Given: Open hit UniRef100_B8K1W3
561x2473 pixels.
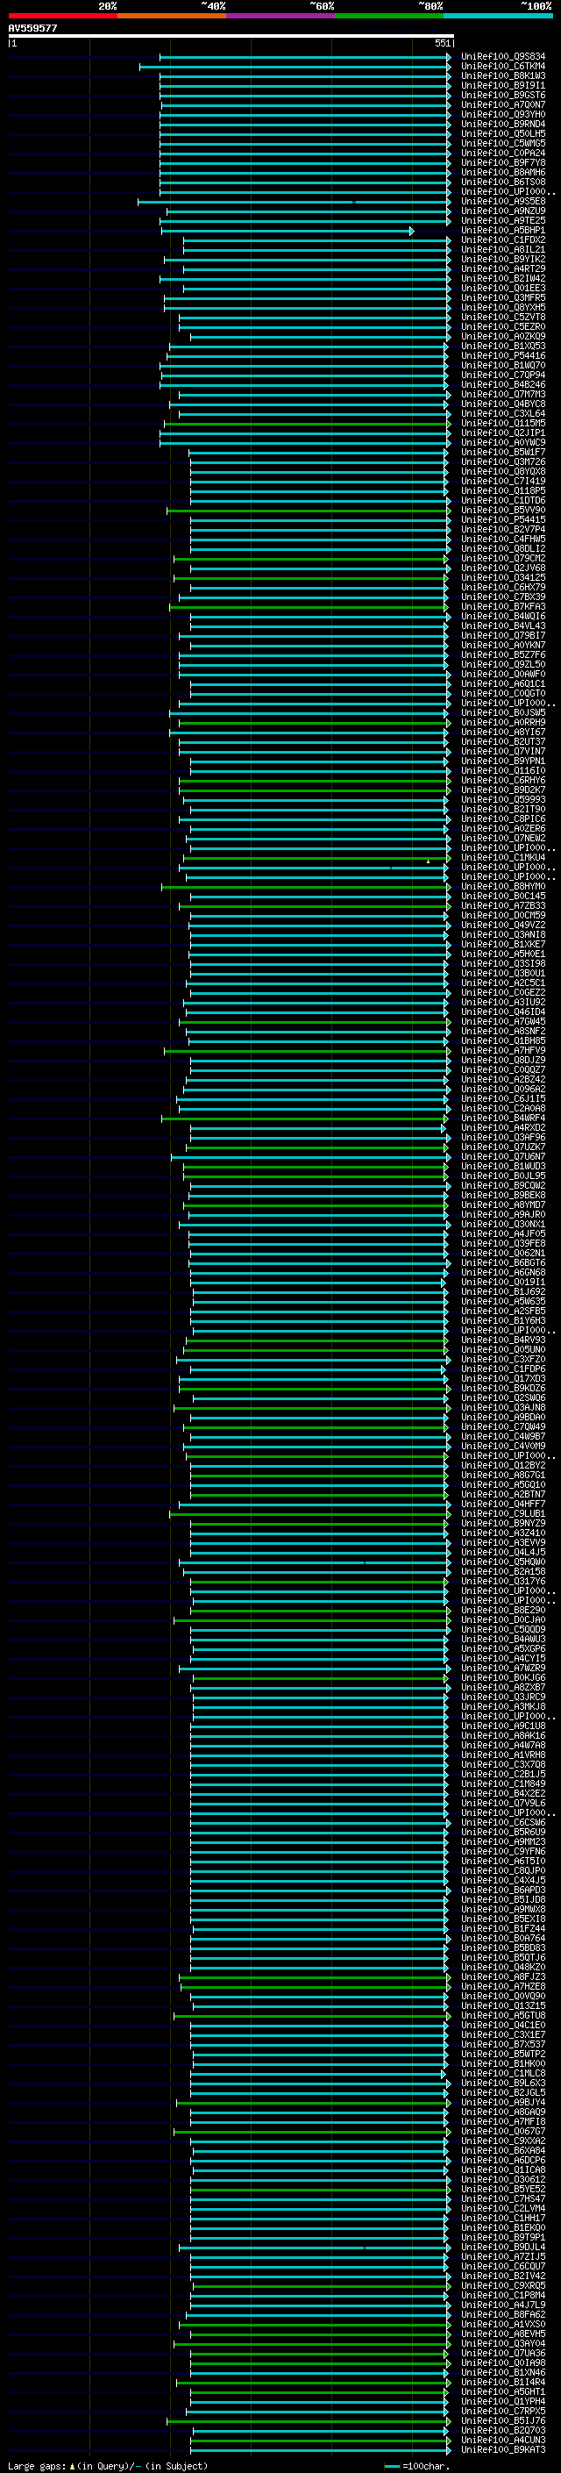Looking at the screenshot, I should (503, 75).
